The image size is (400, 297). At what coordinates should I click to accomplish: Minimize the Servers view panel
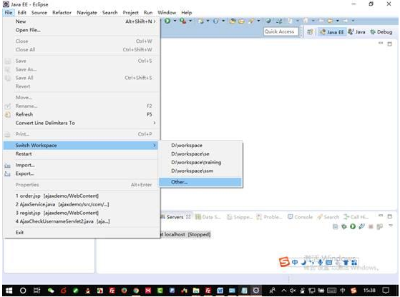[381, 216]
